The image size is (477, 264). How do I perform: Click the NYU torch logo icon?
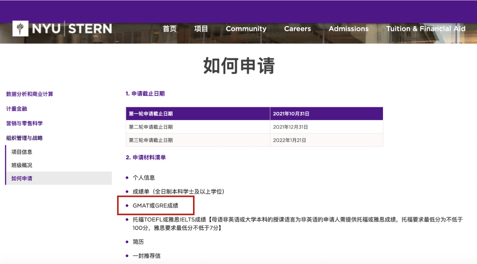click(x=21, y=29)
